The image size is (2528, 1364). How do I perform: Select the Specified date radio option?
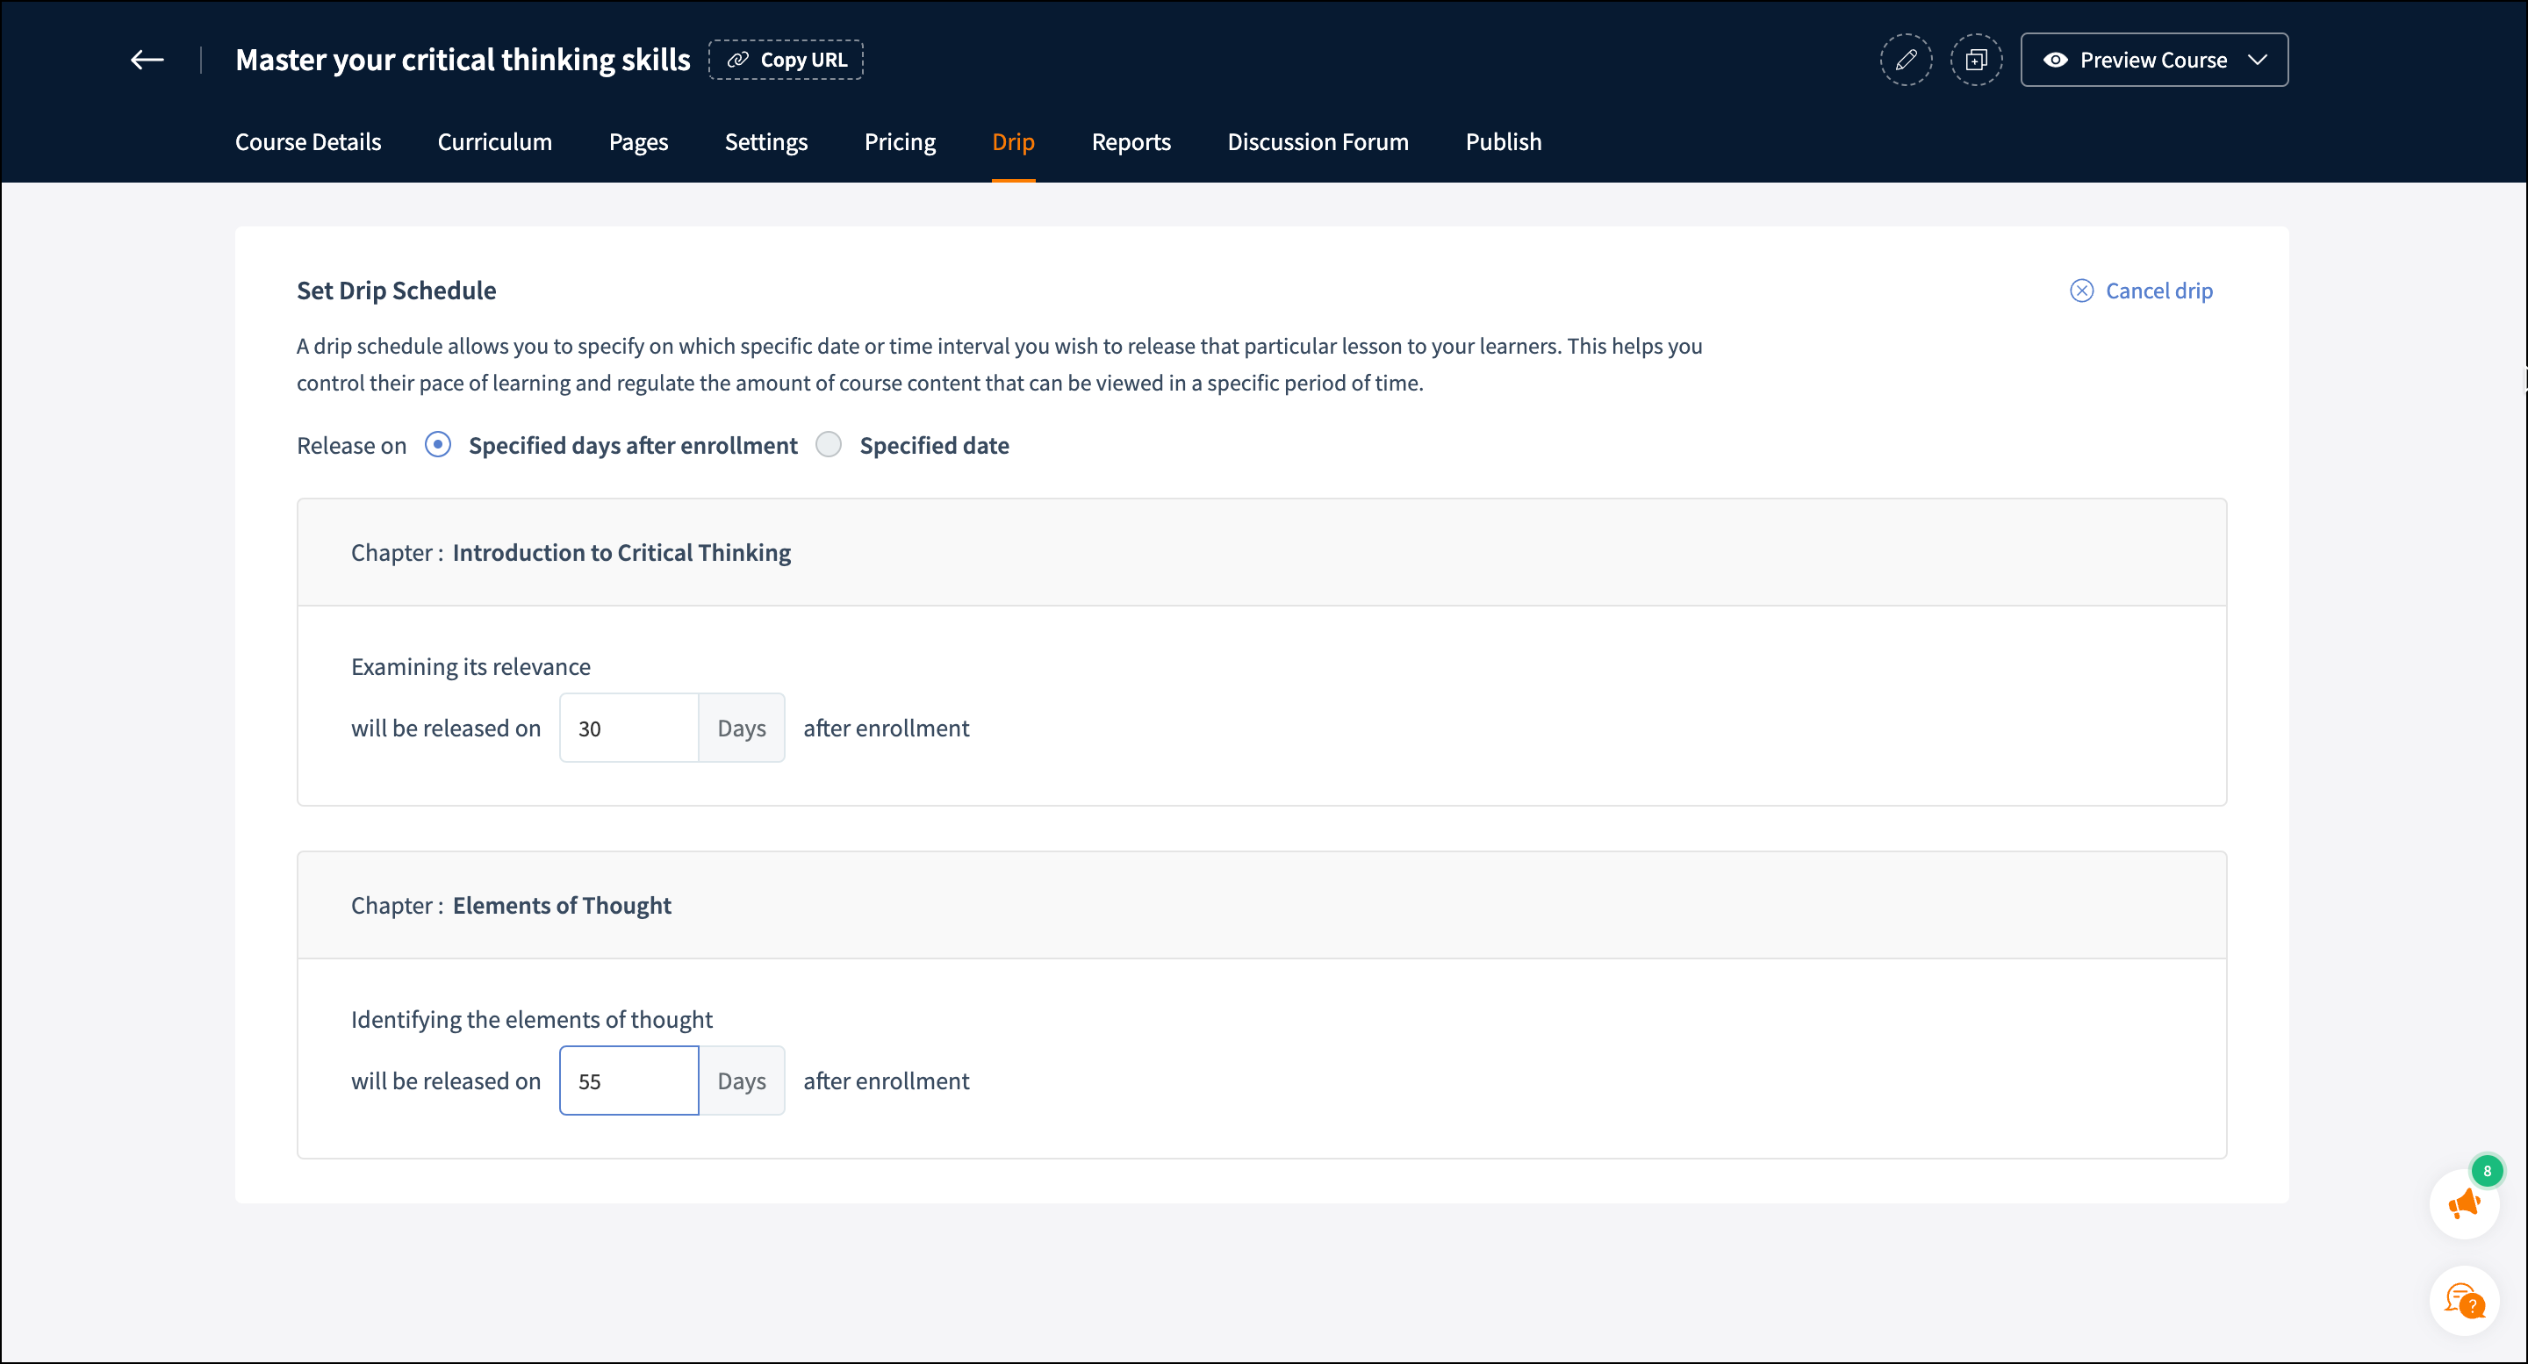click(829, 444)
